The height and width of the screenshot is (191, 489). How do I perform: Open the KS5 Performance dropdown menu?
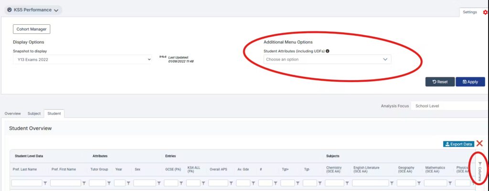coord(33,10)
